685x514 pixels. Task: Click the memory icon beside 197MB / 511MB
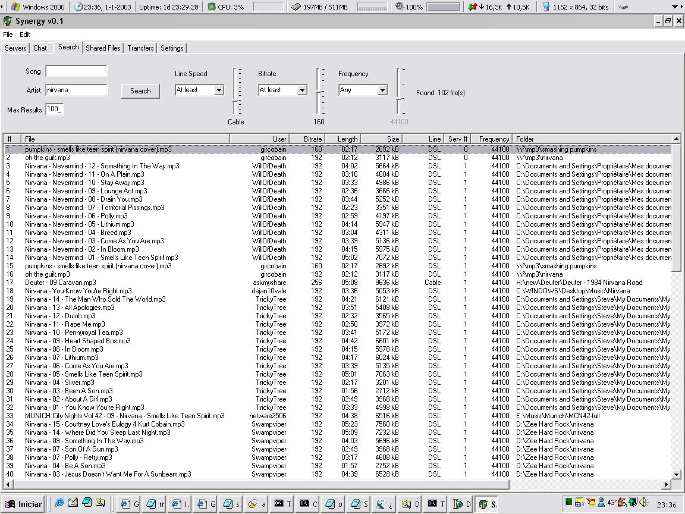tap(296, 7)
